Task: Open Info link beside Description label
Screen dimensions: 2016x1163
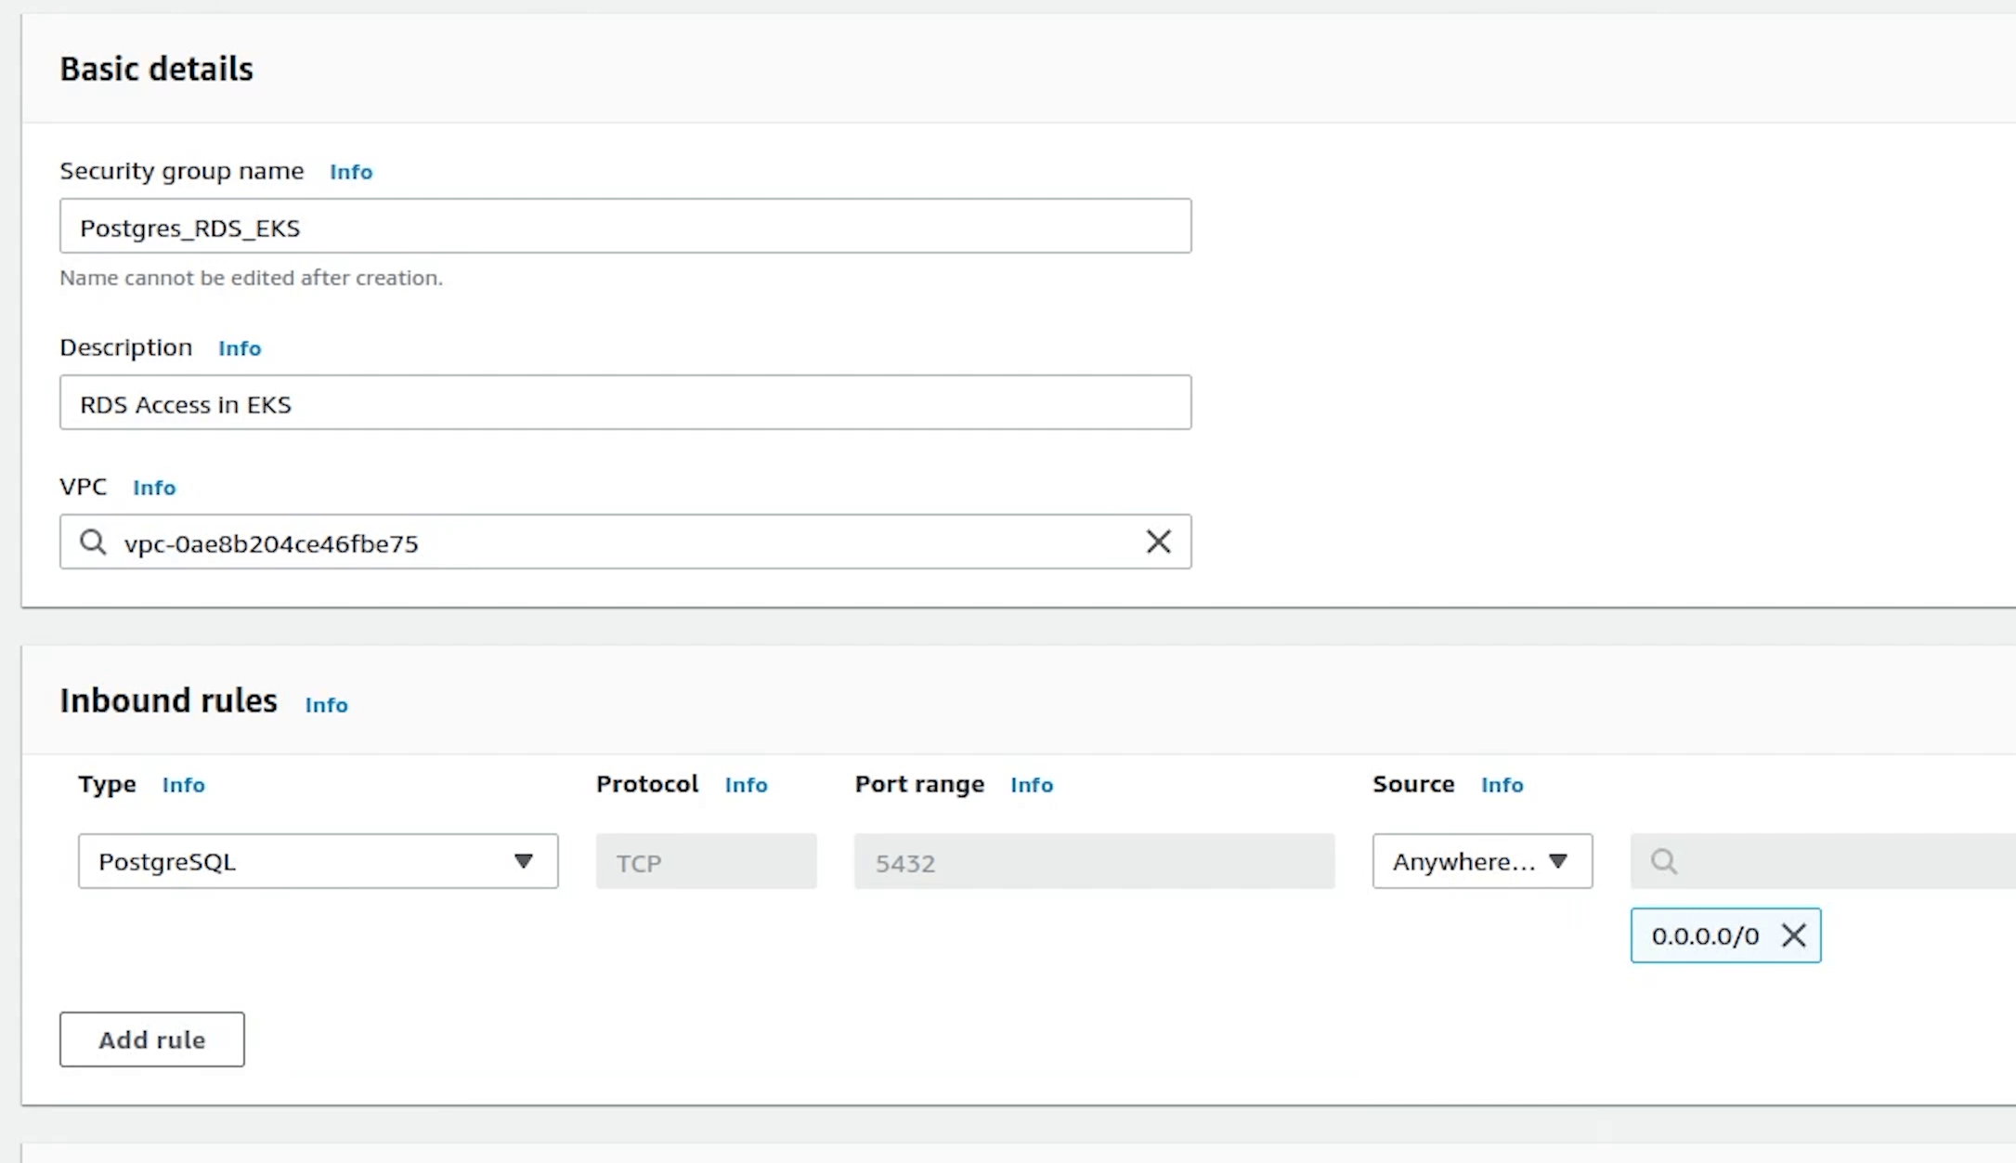Action: tap(240, 348)
